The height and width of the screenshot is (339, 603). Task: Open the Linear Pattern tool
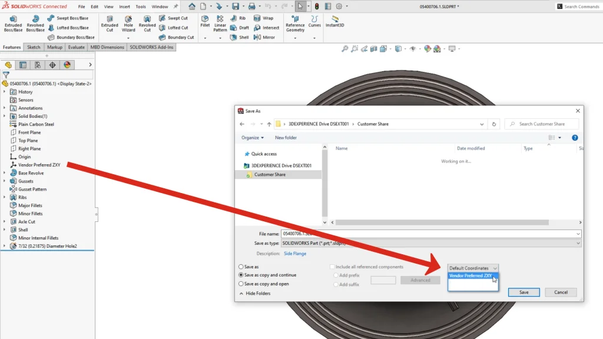coord(220,23)
